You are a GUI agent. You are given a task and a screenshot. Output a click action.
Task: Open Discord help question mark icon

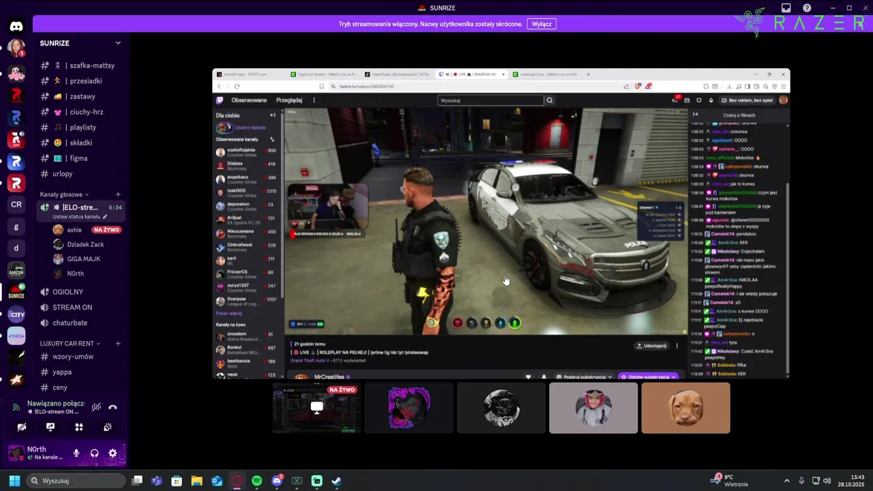click(807, 8)
